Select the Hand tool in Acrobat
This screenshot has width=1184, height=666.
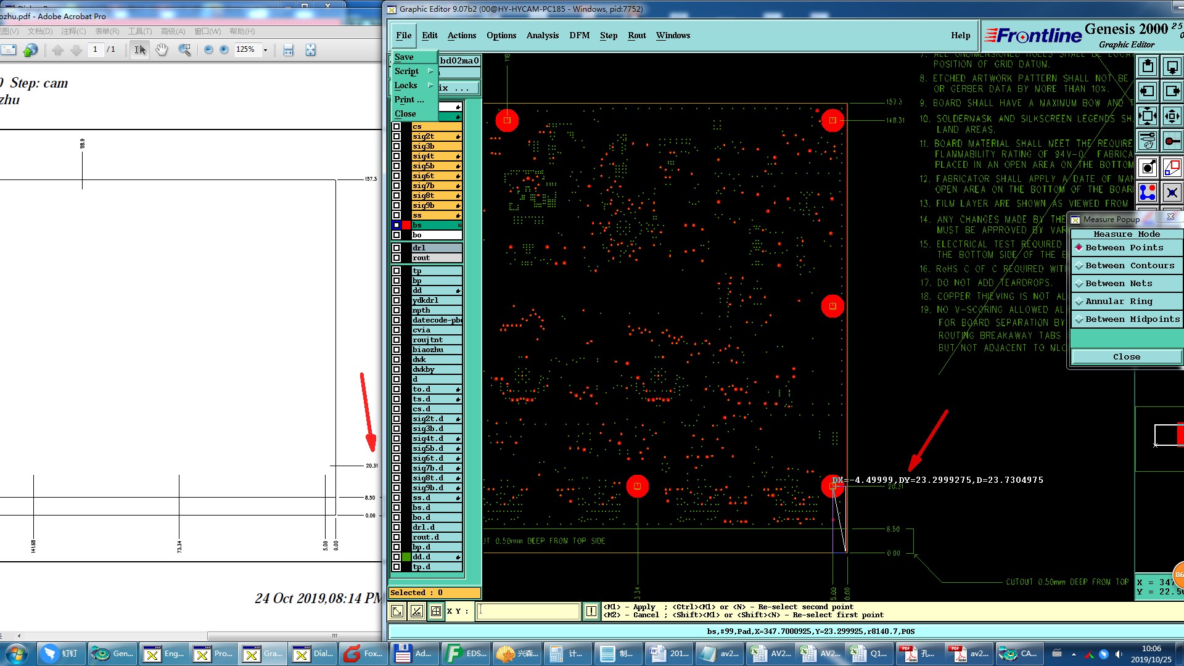tap(162, 50)
